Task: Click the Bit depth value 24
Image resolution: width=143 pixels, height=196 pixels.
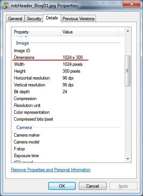Action: pos(65,92)
